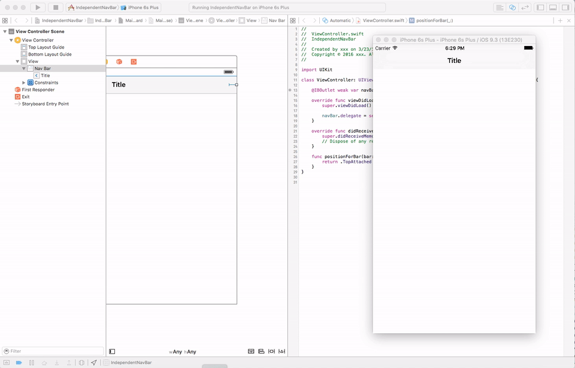Open the wAny hAny size class control
Screen dimensions: 575x368
[x=183, y=352]
